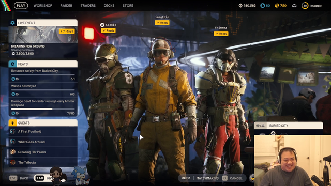Open the Greasing Her Palms quest

point(43,152)
